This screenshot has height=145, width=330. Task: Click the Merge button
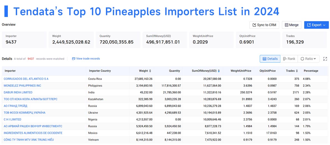pos(292,25)
